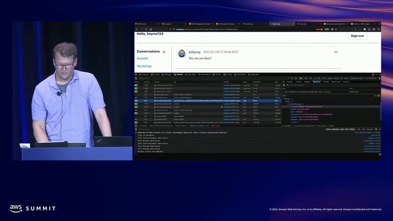Select the highlighted network request row

click(x=208, y=101)
